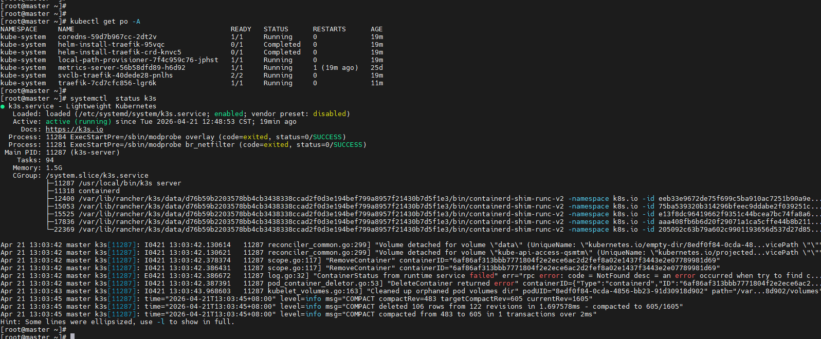
Task: Click the NAMESPACE column header
Action: point(19,29)
